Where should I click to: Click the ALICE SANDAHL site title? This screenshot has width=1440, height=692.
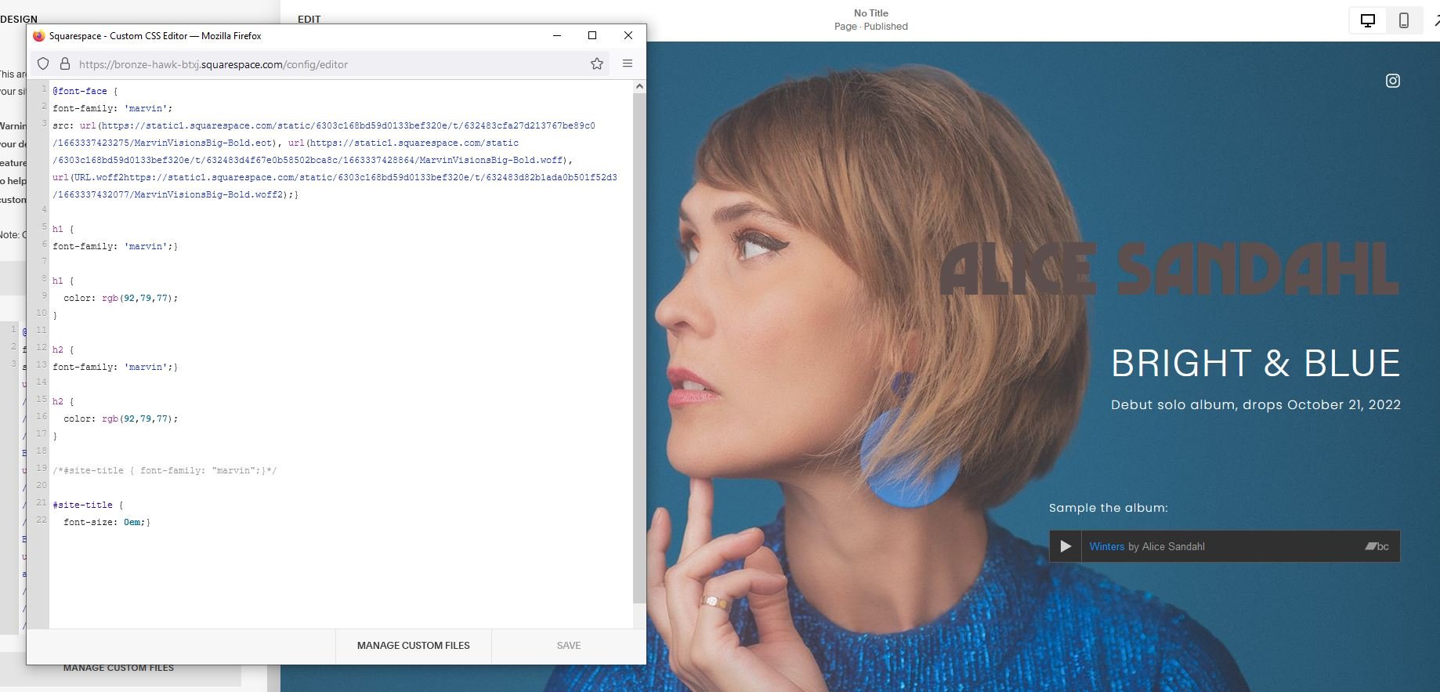(1169, 269)
